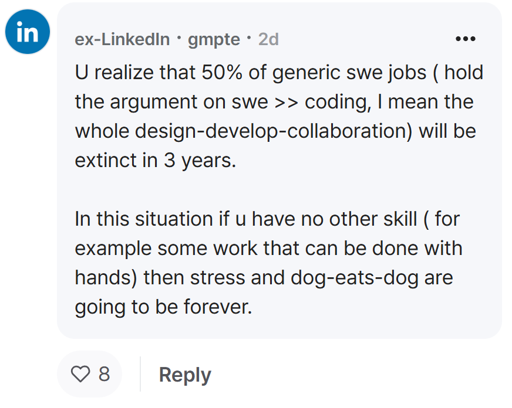Open the three-dot more options menu
512x408 pixels.
point(465,39)
